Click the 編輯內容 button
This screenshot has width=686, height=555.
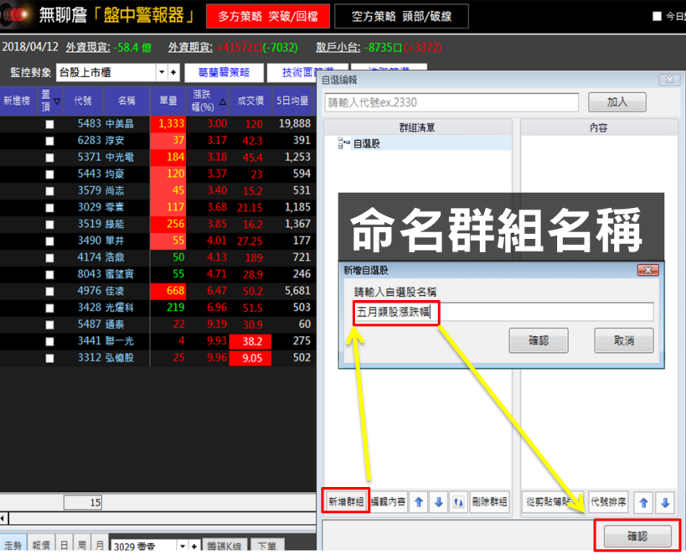pos(388,501)
